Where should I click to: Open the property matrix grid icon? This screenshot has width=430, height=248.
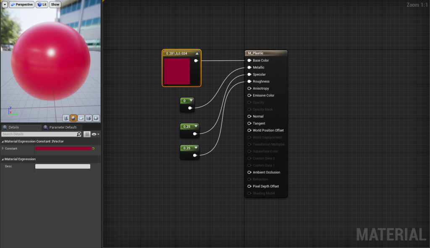pyautogui.click(x=87, y=134)
